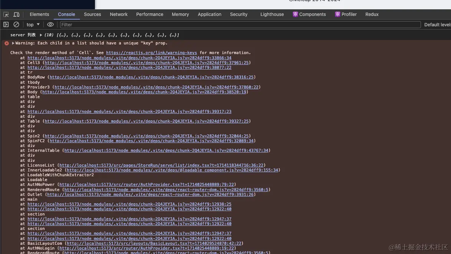Select the Console tab
Viewport: 451px width, 254px height.
point(66,14)
